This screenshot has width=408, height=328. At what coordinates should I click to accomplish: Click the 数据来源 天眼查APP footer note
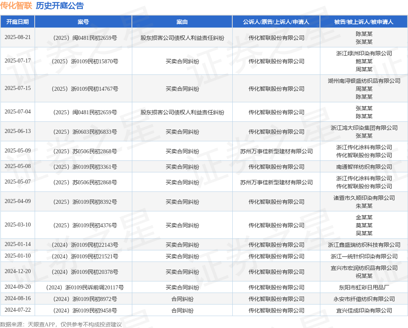coord(61,324)
